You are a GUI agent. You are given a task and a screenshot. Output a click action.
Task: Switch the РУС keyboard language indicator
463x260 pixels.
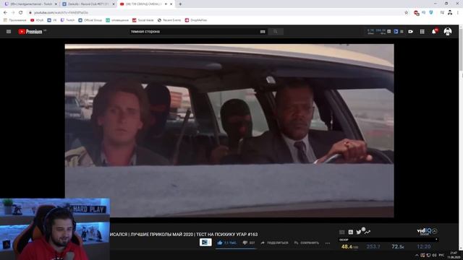coord(441,255)
